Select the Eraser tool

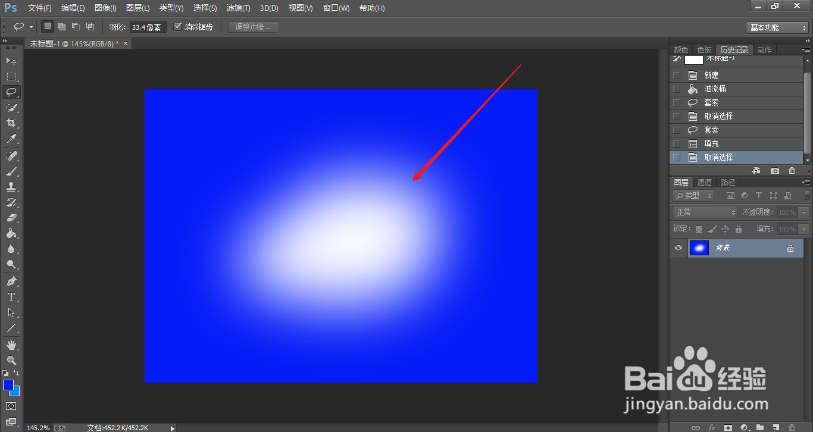click(11, 218)
